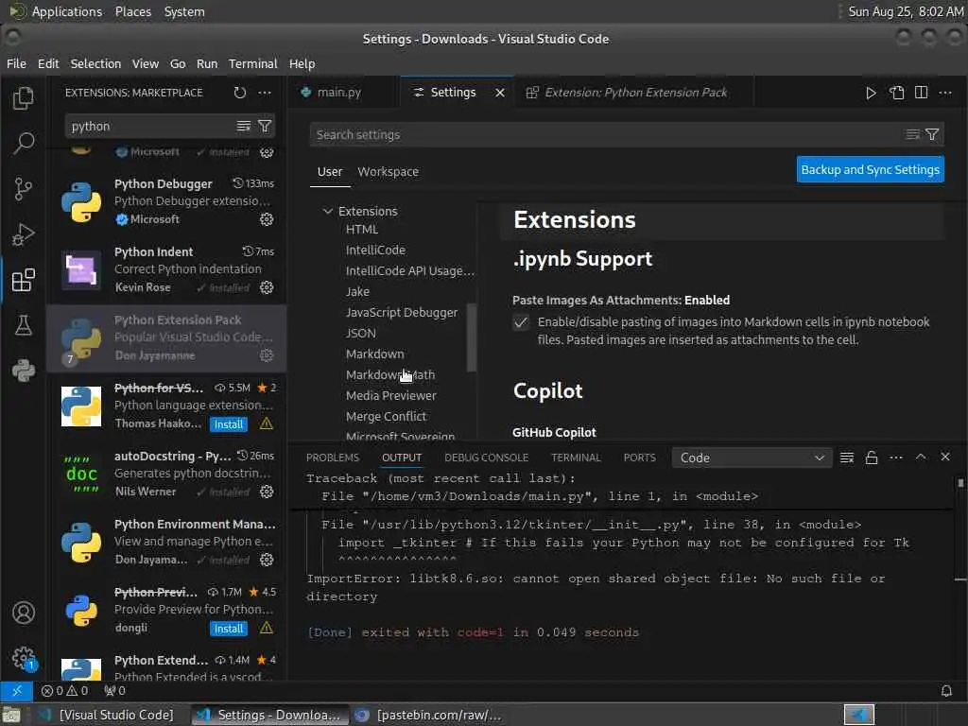The image size is (968, 726).
Task: Install Python for VS Code extension
Action: pos(229,424)
